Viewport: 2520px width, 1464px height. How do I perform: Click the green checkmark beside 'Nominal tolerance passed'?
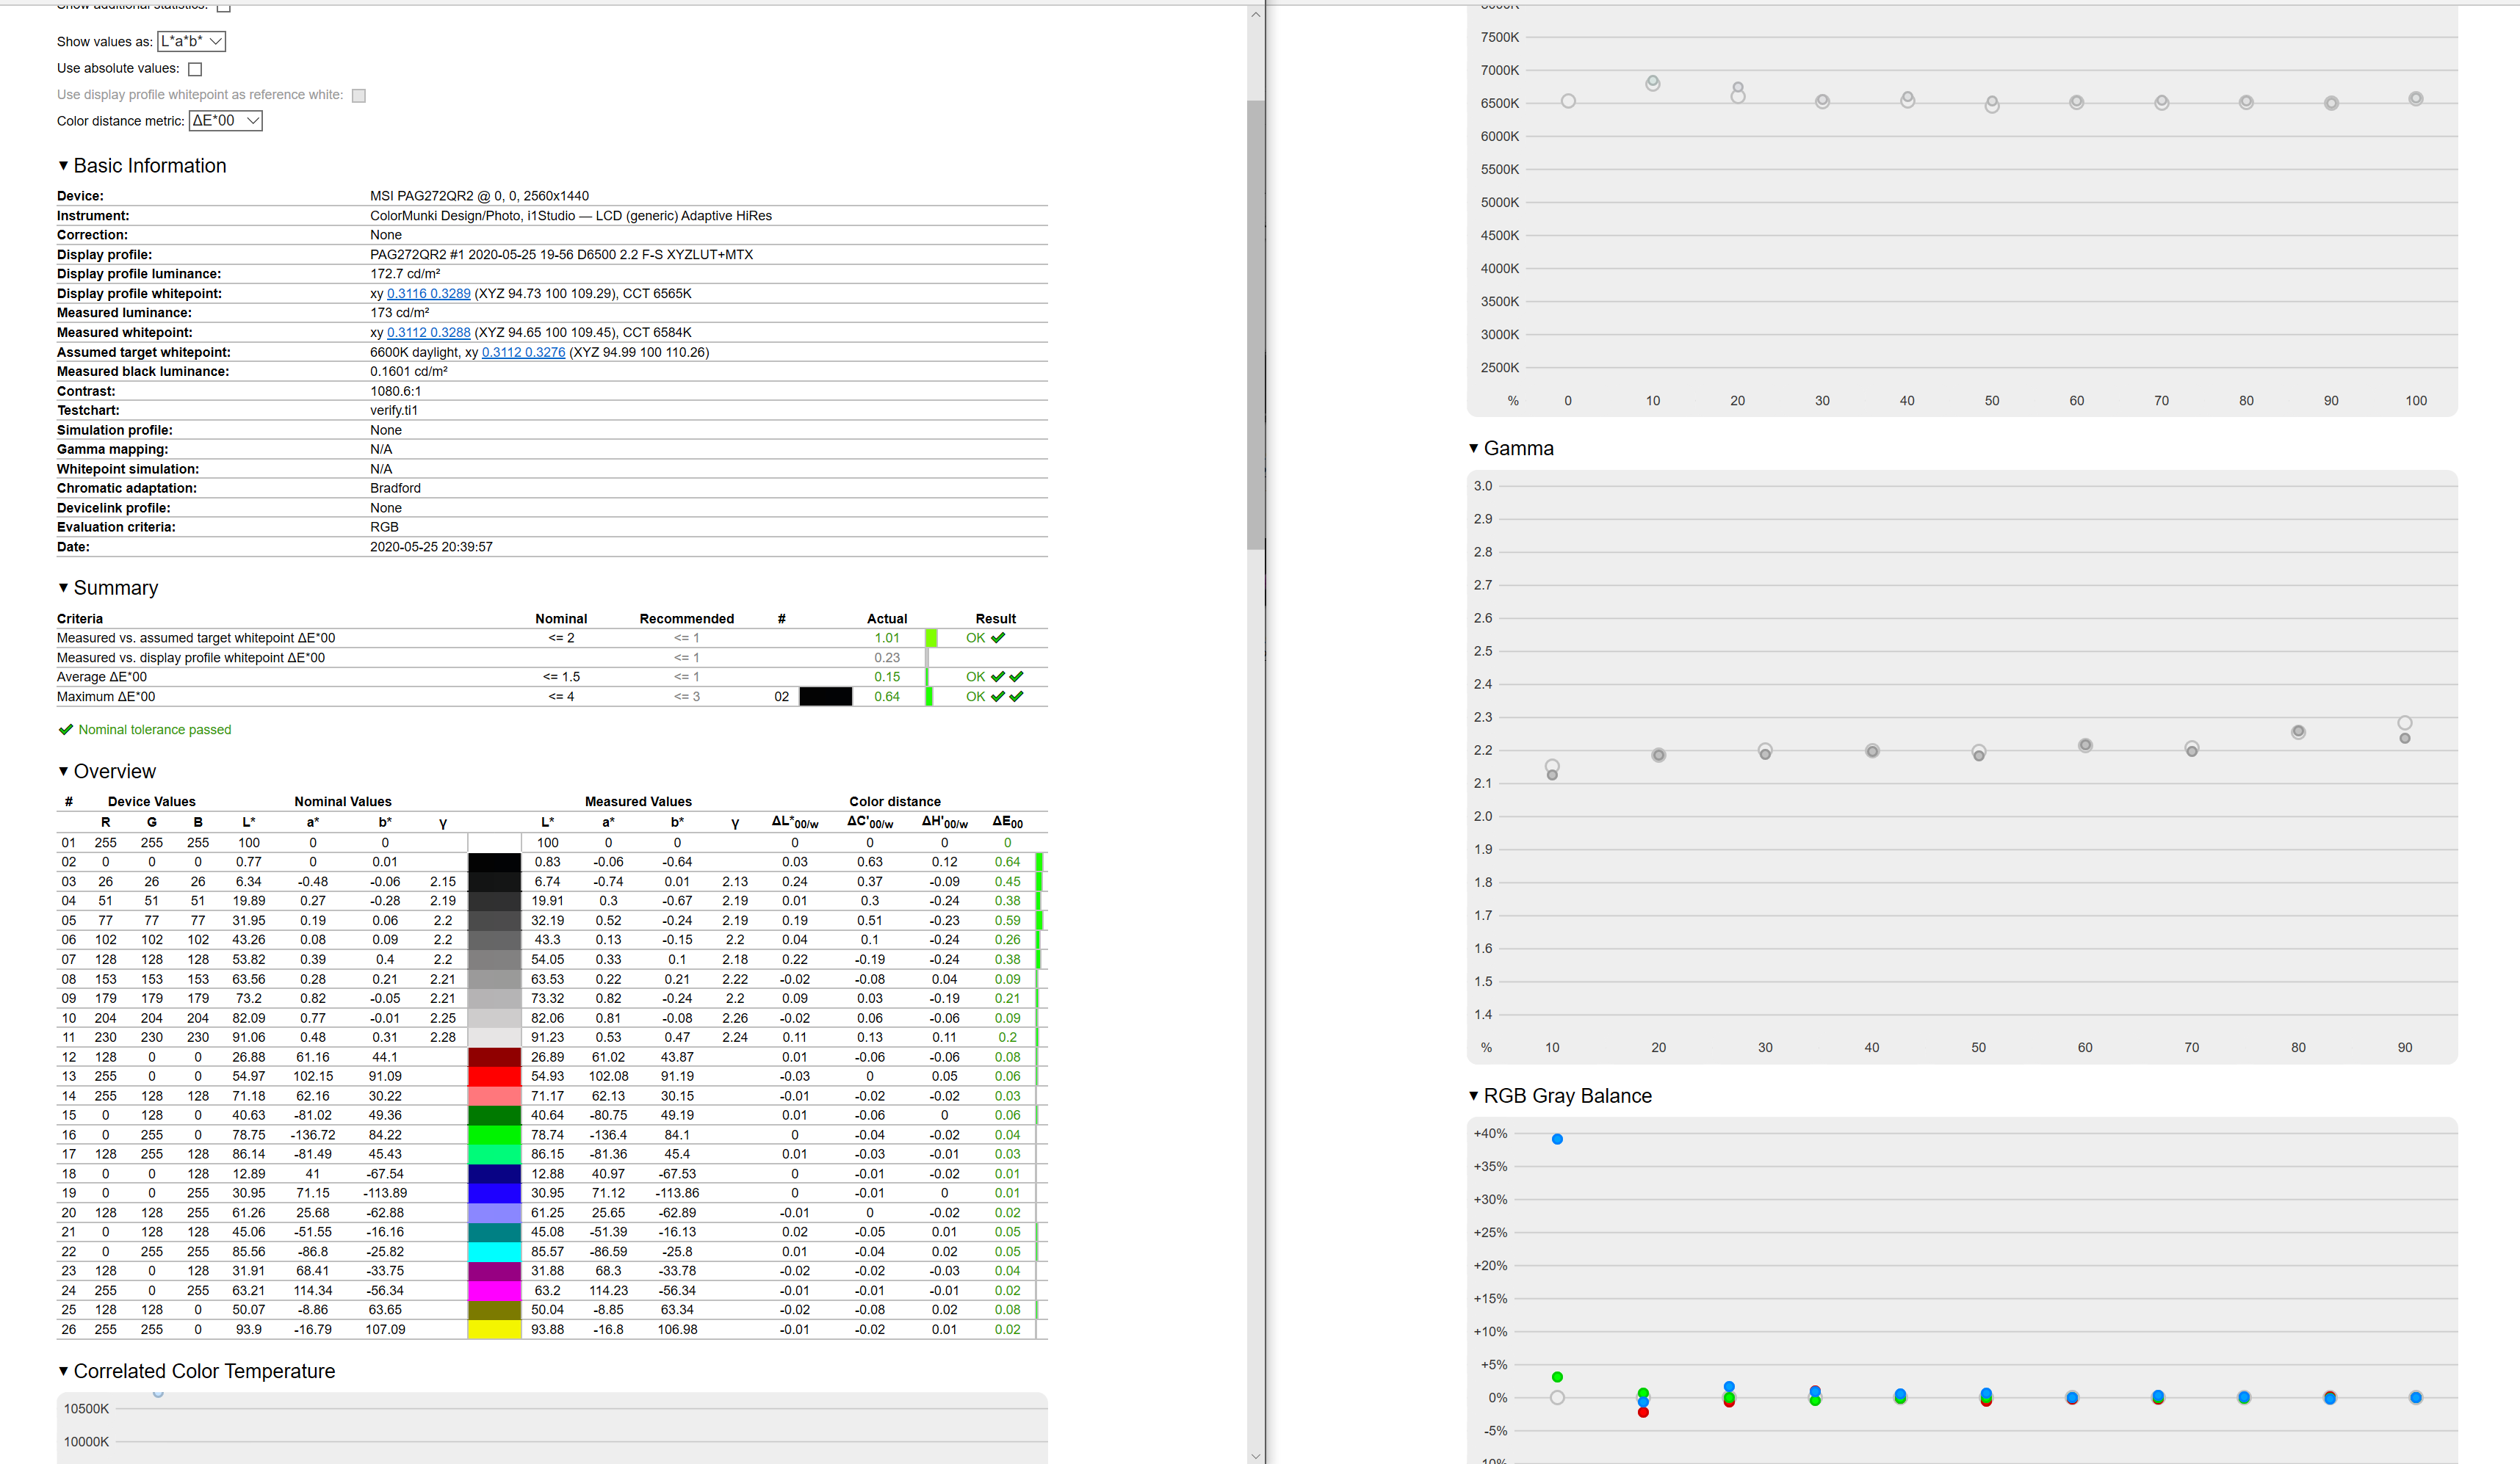click(x=66, y=730)
